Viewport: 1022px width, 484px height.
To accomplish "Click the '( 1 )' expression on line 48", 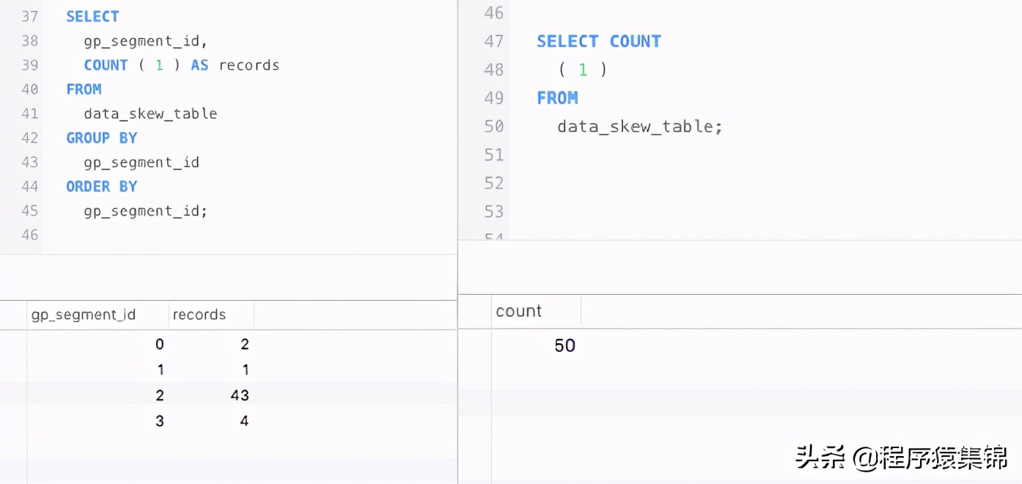I will click(x=583, y=70).
